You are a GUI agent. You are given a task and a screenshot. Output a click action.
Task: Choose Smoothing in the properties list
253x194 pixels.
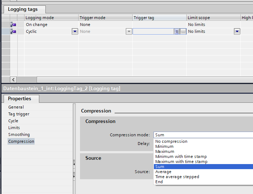[19, 135]
